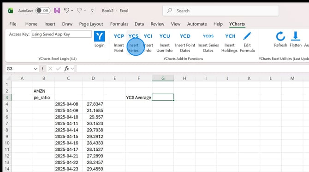309x172 pixels.
Task: Open the Page Layout tab
Action: pyautogui.click(x=91, y=24)
